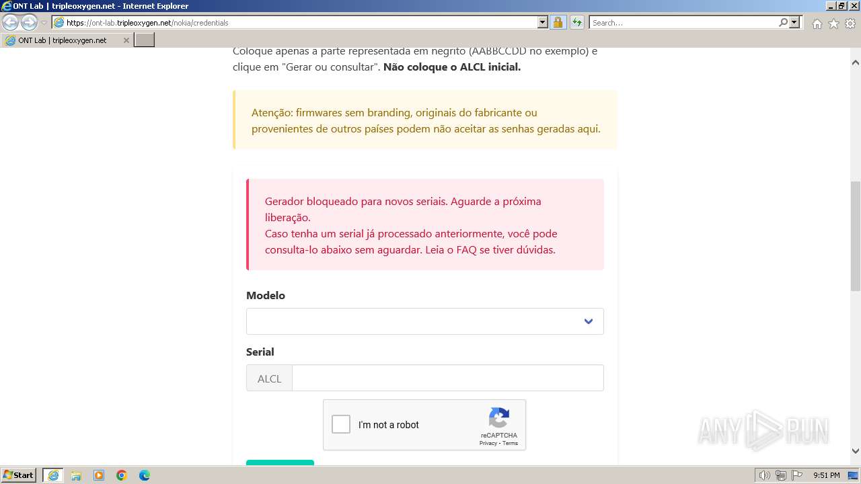Click the network tray icon

point(781,475)
